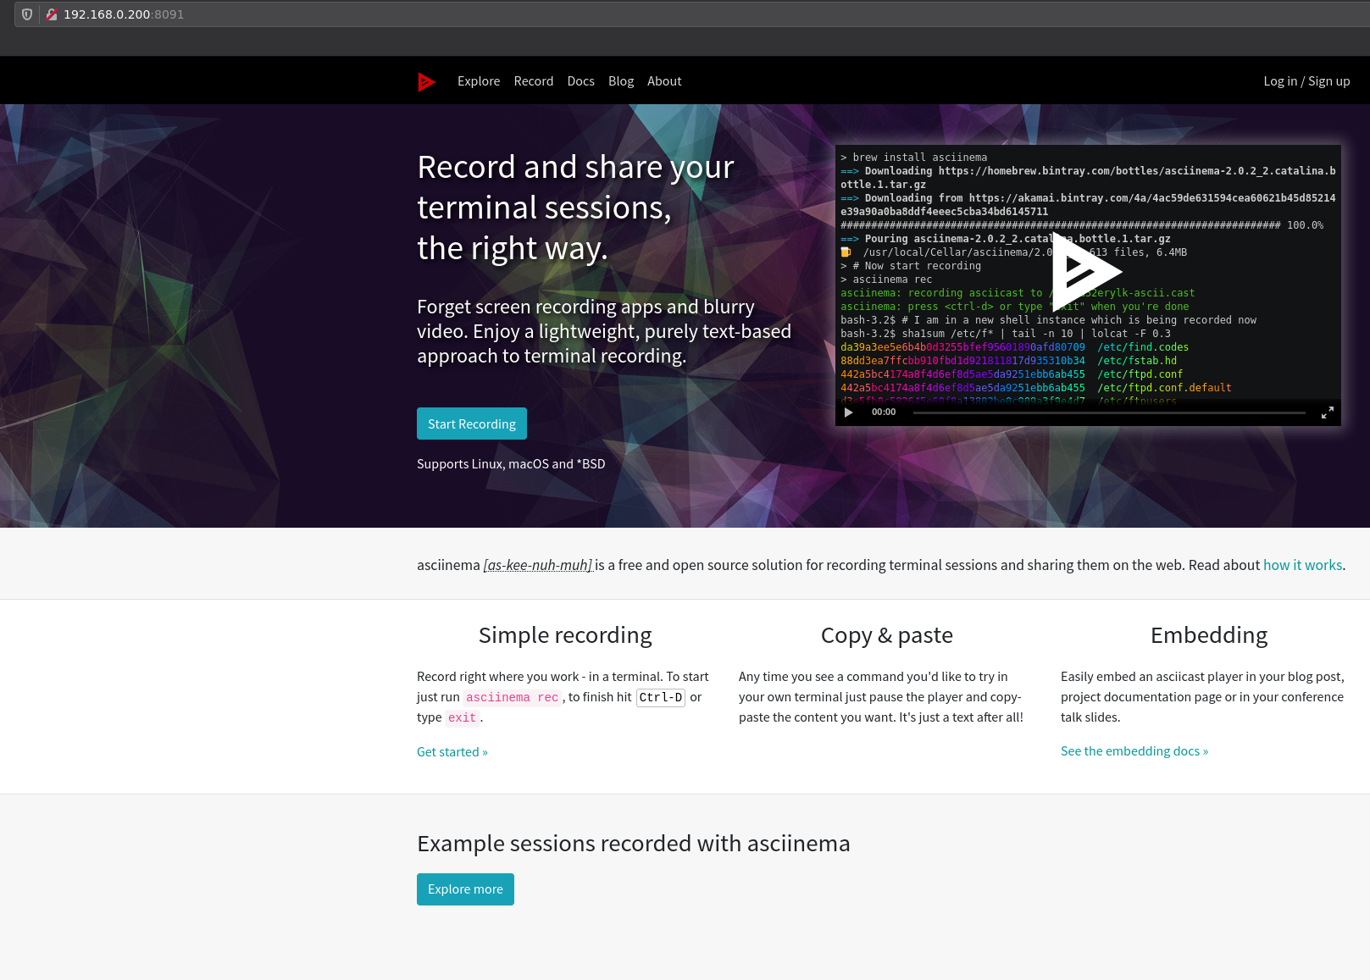Image resolution: width=1370 pixels, height=980 pixels.
Task: Open the About page
Action: pyautogui.click(x=664, y=81)
